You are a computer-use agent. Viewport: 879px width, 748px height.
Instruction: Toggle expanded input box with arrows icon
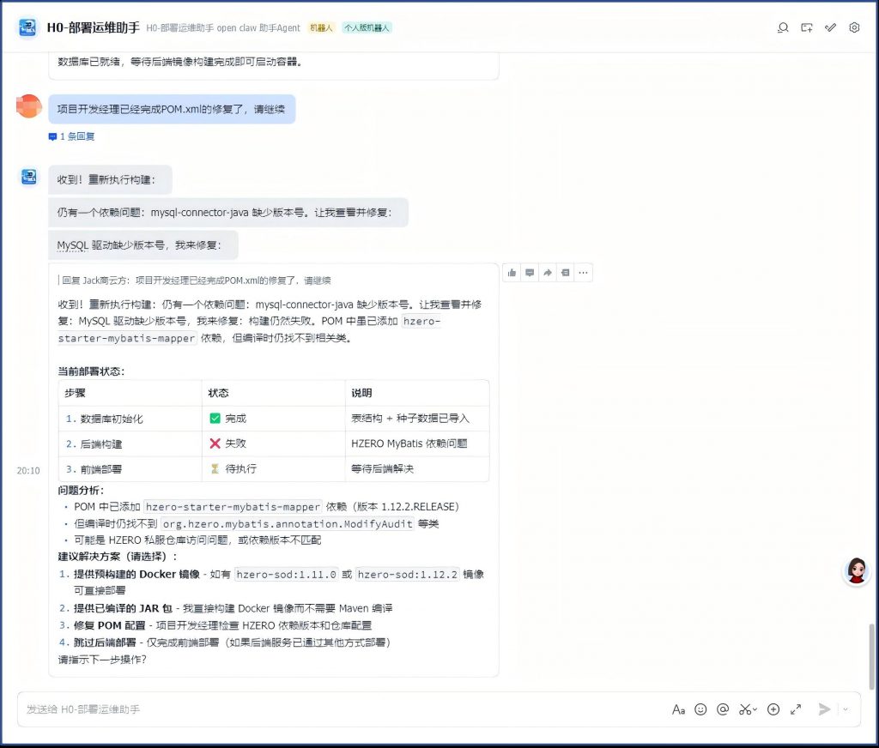796,709
